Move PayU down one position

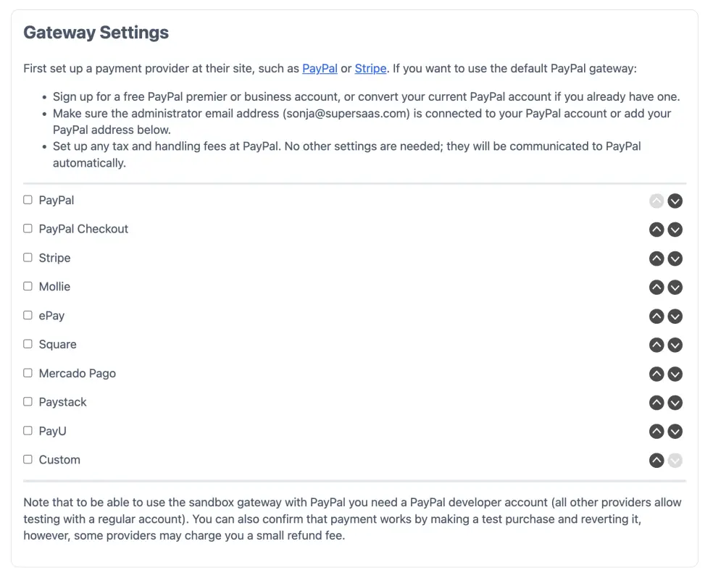[x=675, y=431]
